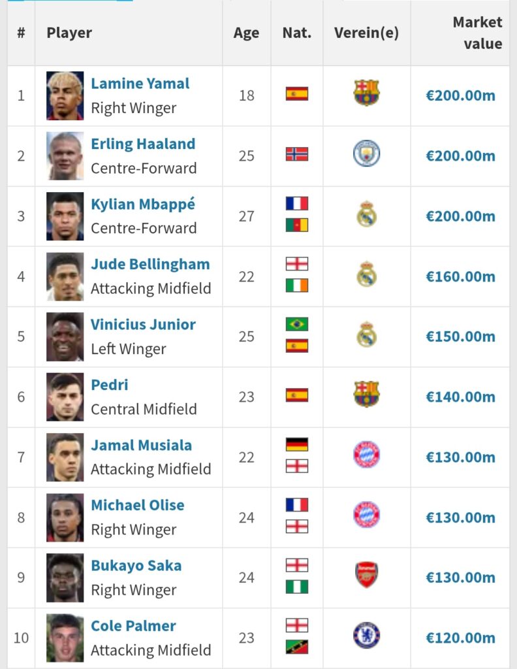The height and width of the screenshot is (669, 517).
Task: Click the FC Barcelona crest in Lamine Yamal's row
Action: (366, 93)
